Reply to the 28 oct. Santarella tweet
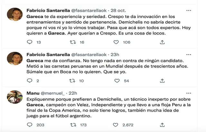 29,42
